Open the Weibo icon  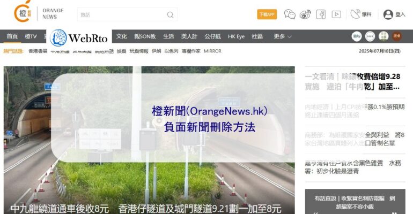[x=305, y=14]
